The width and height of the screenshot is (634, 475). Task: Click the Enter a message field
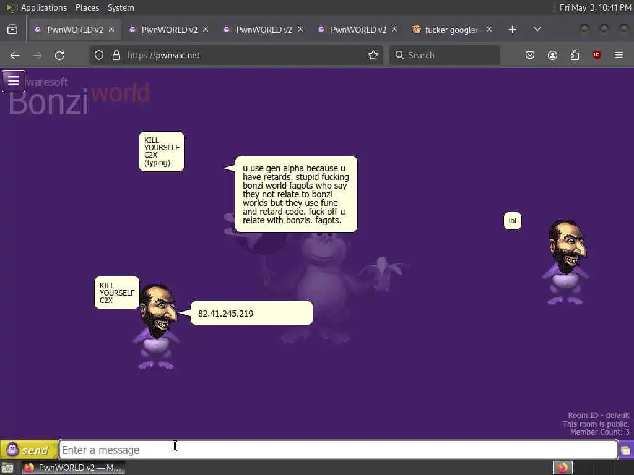click(x=339, y=450)
